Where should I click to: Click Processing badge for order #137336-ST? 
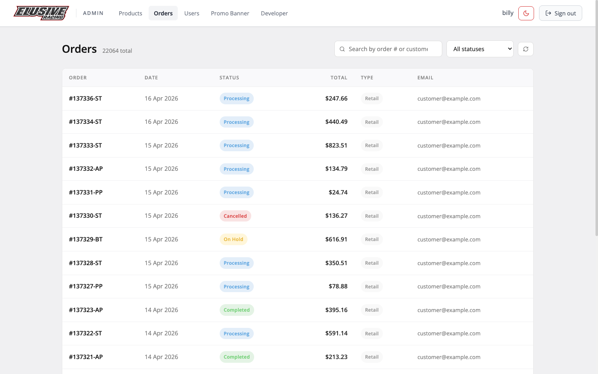(x=237, y=98)
